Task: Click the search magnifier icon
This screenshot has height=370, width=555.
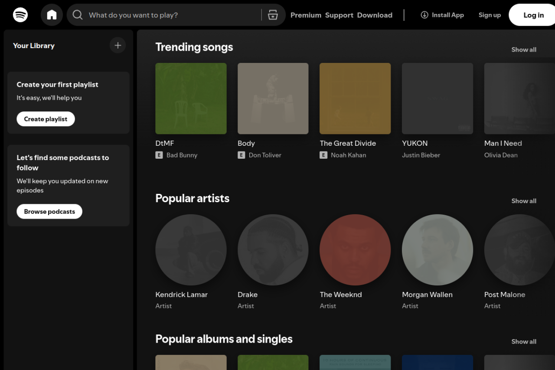Action: (78, 15)
